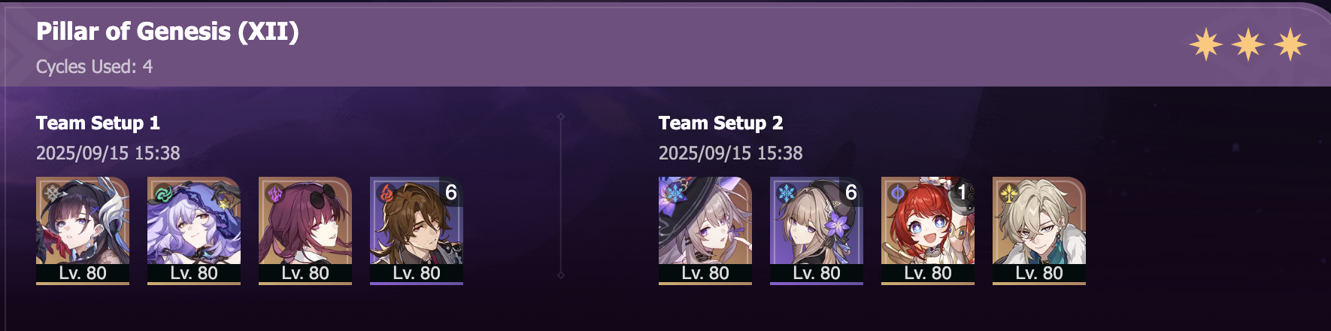Select the purple-background Ice character with flower hat
Image resolution: width=1331 pixels, height=331 pixels.
pyautogui.click(x=817, y=231)
